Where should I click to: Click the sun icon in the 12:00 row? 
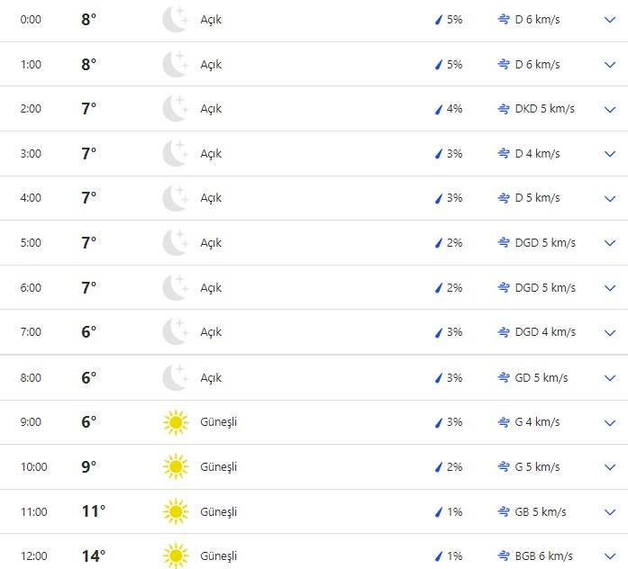pos(175,555)
